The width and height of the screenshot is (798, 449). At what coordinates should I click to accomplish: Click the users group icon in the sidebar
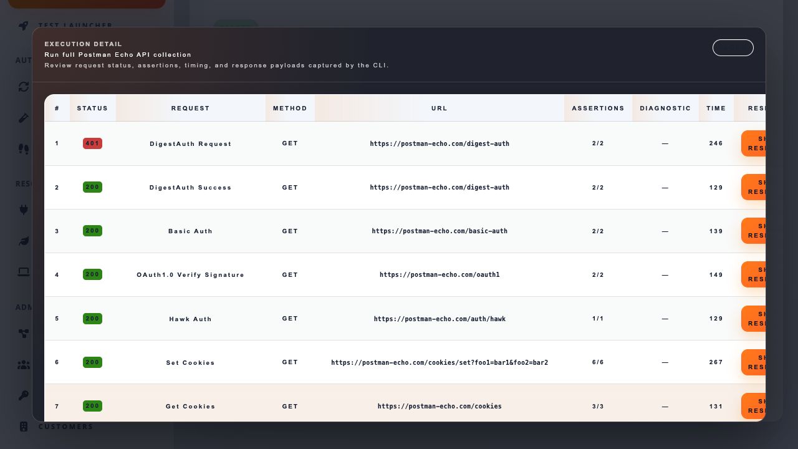[24, 365]
